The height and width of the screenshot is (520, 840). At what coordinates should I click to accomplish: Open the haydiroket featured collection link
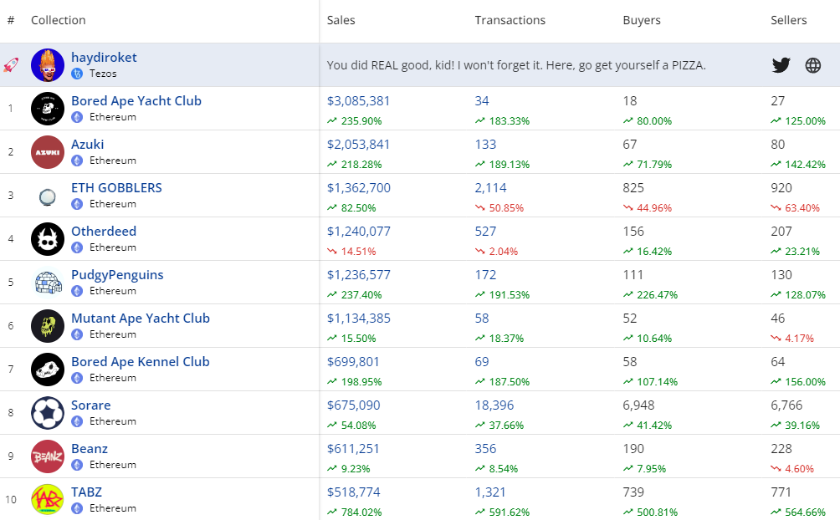coord(104,58)
